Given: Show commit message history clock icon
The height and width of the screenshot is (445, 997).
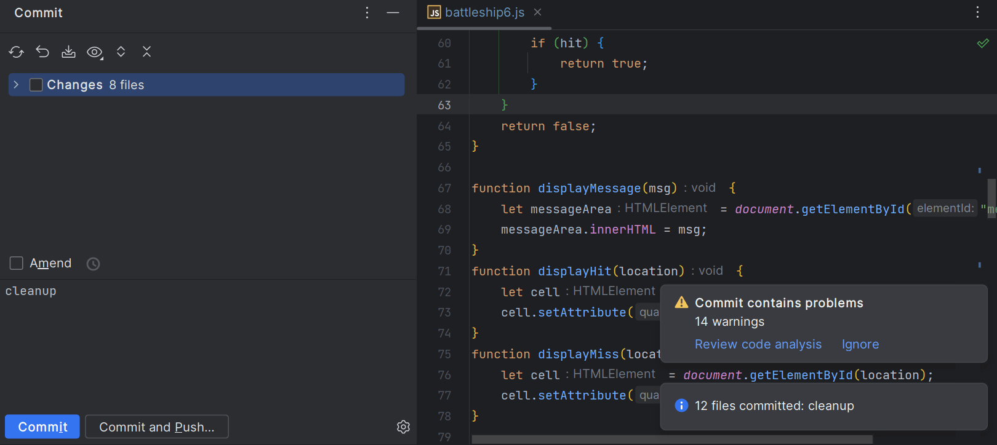Looking at the screenshot, I should (93, 264).
